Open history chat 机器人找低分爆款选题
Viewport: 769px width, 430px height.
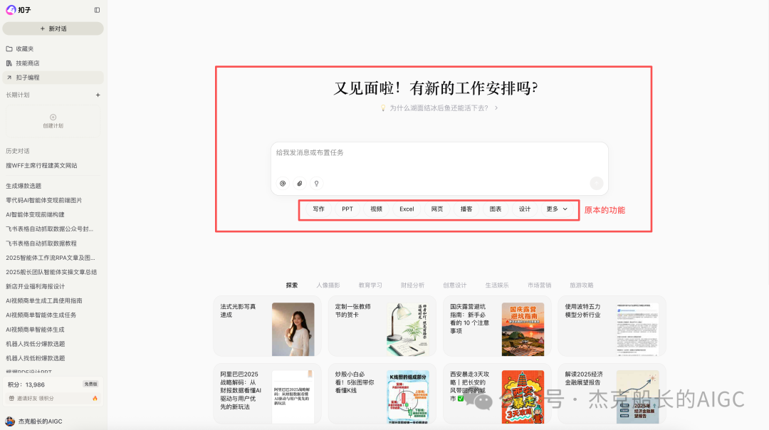tap(36, 344)
